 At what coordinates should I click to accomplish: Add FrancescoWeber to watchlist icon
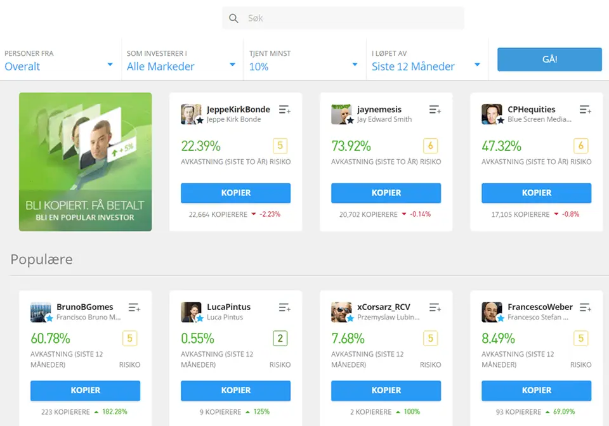tap(586, 307)
